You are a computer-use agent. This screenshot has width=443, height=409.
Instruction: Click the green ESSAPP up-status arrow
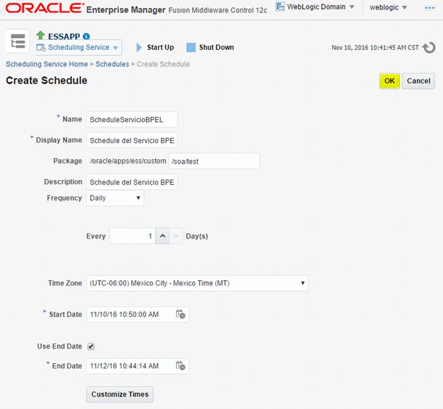point(41,35)
